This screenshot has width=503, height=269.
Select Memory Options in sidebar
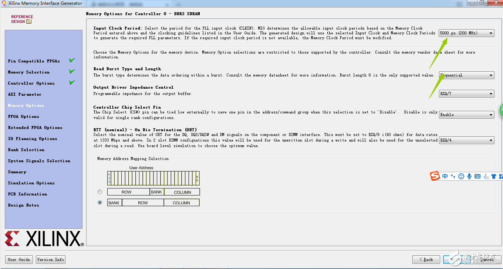26,105
